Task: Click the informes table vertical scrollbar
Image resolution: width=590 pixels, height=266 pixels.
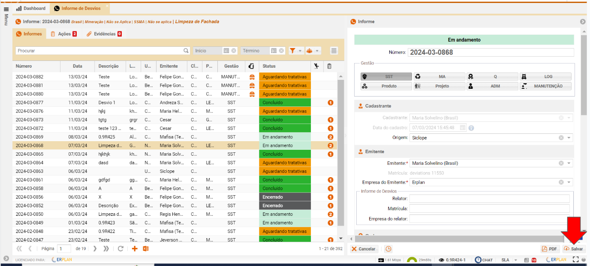Action: click(341, 153)
